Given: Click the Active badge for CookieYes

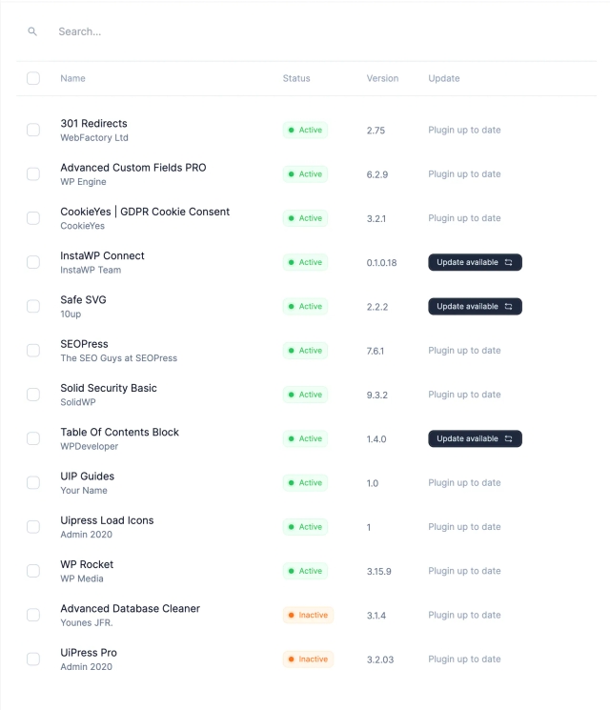Looking at the screenshot, I should pos(305,218).
